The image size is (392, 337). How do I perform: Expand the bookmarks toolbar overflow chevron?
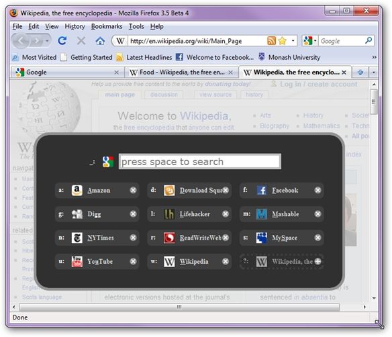[x=374, y=57]
